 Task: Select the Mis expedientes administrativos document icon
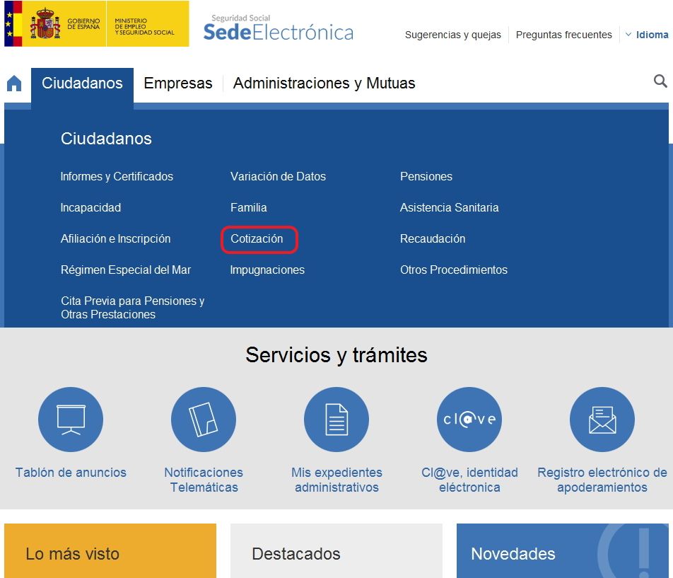336,419
